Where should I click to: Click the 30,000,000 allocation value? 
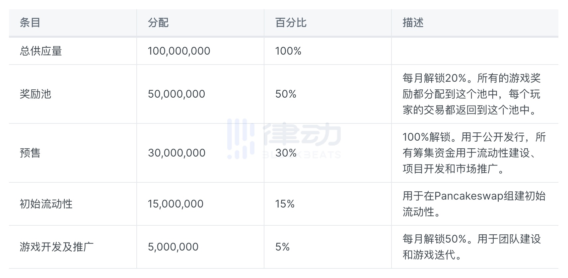(x=177, y=153)
